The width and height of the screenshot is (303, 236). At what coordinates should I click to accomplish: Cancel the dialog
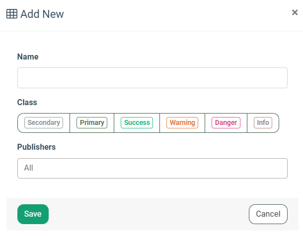tap(268, 214)
